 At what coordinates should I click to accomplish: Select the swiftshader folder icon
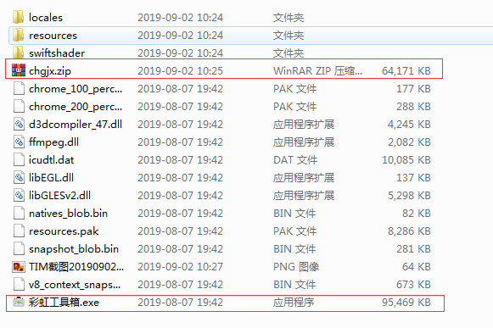click(18, 53)
